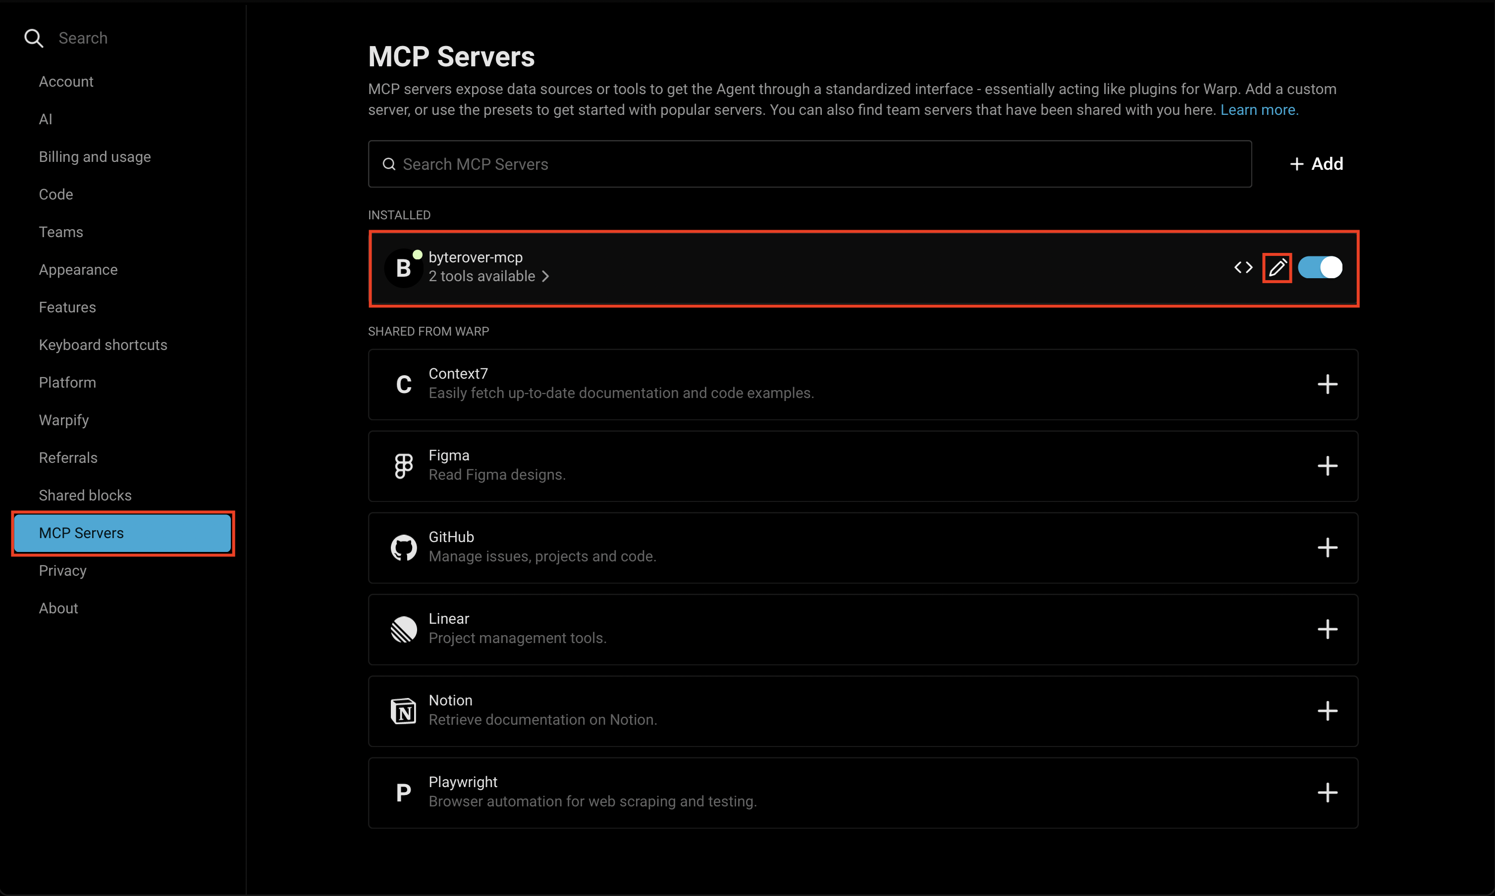Add the GitHub server with the plus button
The height and width of the screenshot is (896, 1495).
(1328, 547)
